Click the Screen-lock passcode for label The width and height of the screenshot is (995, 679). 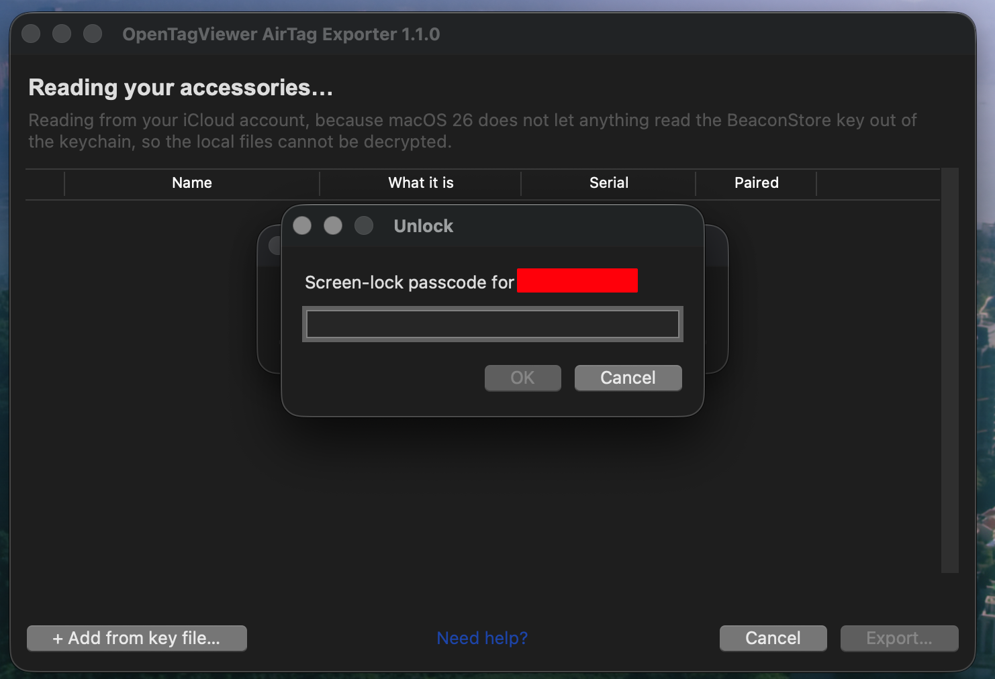[x=410, y=282]
